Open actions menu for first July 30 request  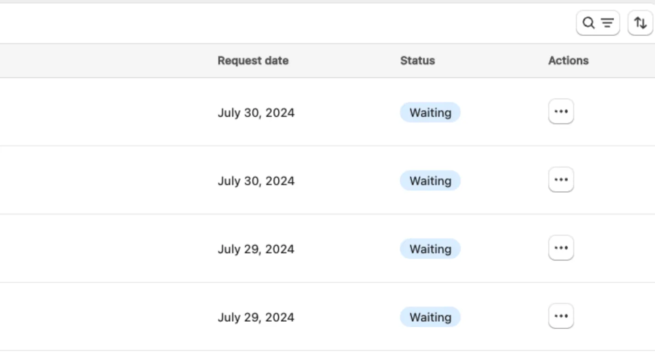click(561, 111)
